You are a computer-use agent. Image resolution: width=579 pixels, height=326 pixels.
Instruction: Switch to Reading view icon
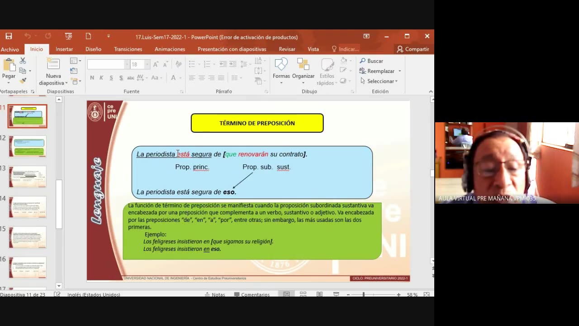coord(319,294)
